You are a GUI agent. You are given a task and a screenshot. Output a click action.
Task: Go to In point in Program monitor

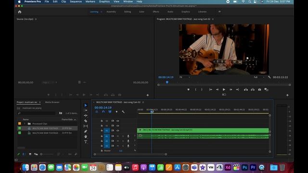coord(211,89)
